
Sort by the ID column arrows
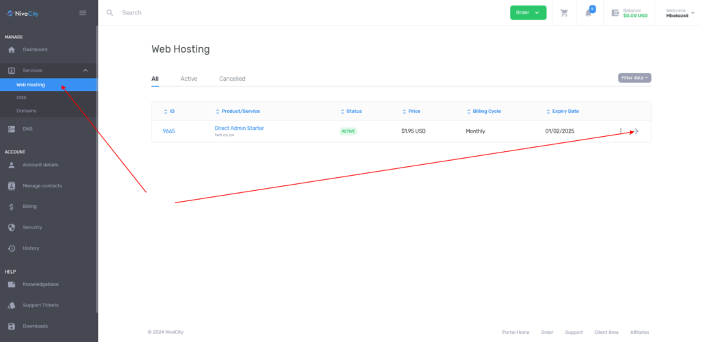point(166,111)
